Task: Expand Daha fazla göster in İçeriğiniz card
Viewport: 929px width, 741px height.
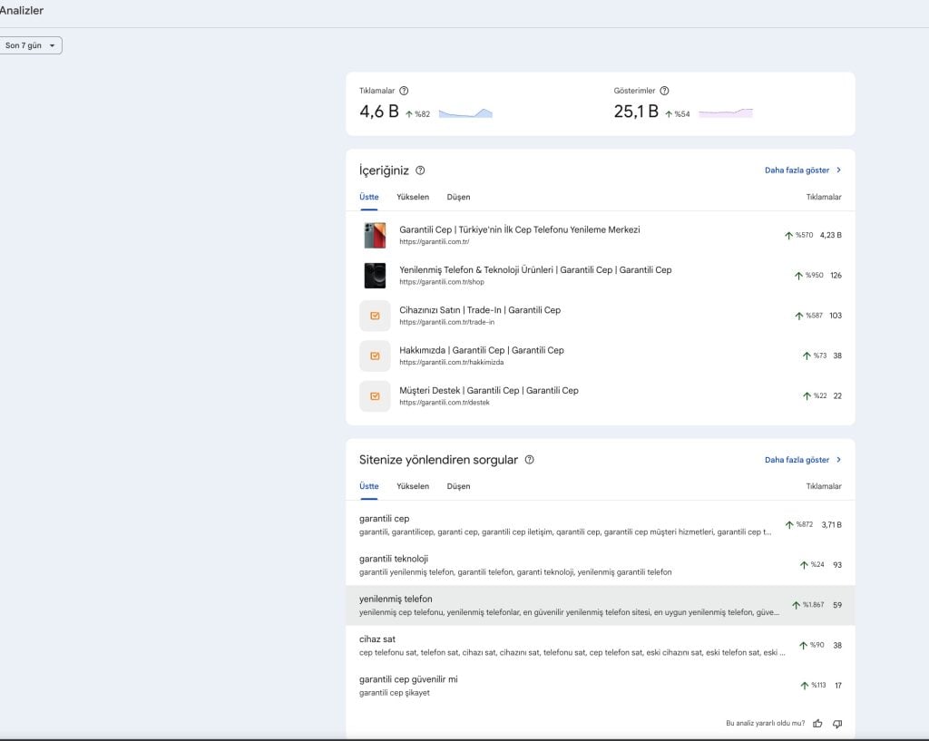Action: pyautogui.click(x=803, y=171)
